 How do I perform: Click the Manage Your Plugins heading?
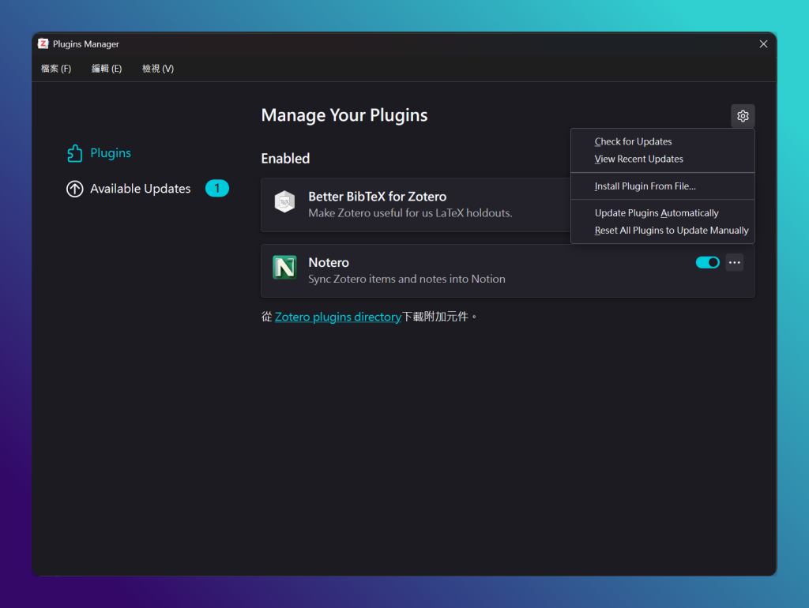click(x=344, y=115)
